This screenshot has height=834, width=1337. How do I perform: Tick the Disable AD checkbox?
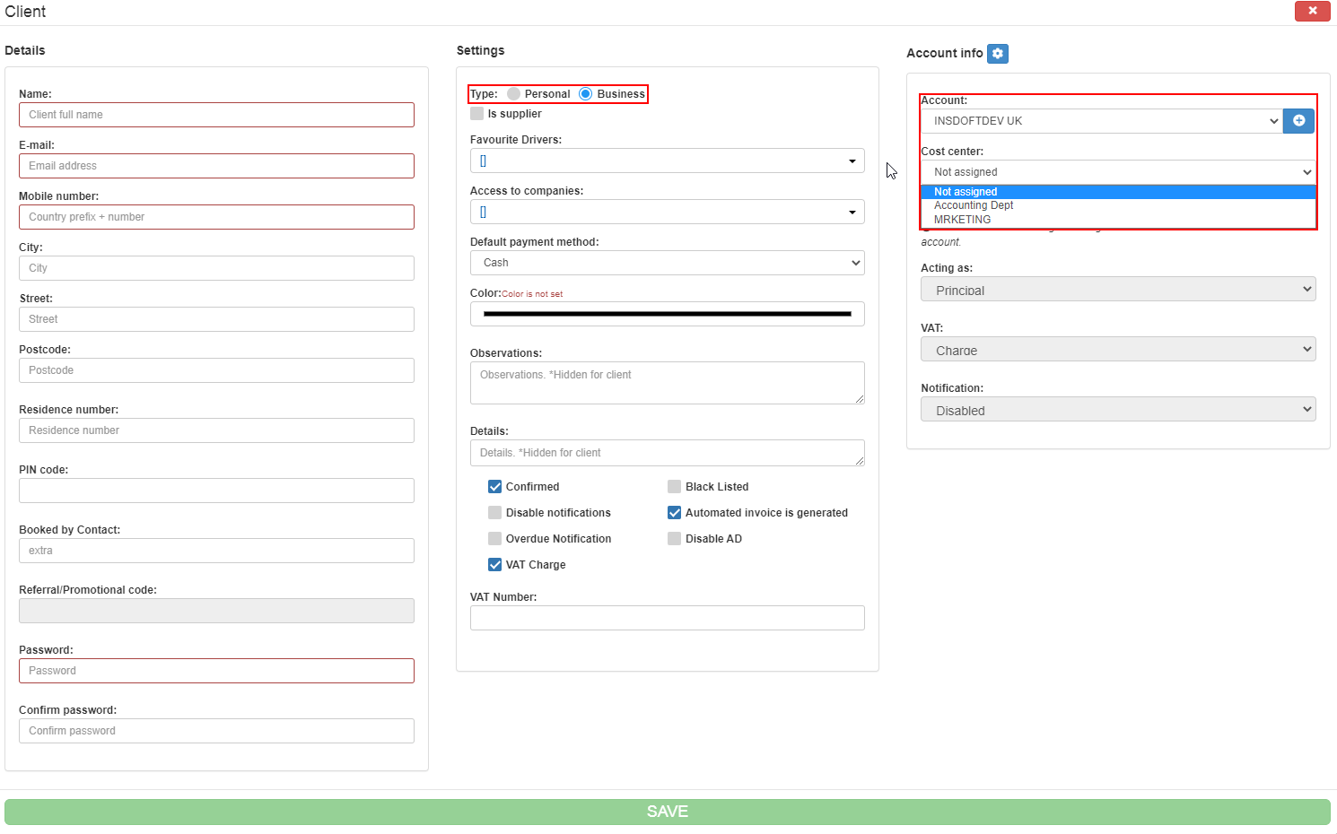tap(674, 539)
